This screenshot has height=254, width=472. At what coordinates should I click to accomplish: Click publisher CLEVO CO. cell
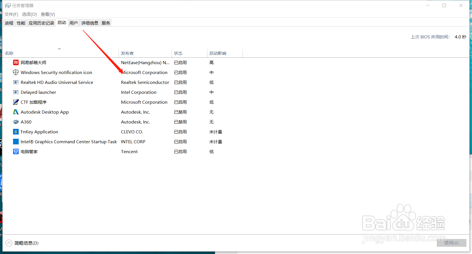point(132,132)
